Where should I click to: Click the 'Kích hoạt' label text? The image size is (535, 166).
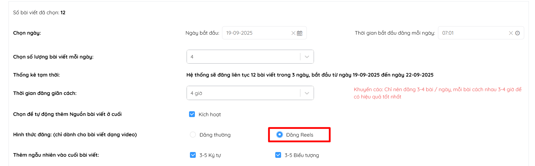[210, 114]
